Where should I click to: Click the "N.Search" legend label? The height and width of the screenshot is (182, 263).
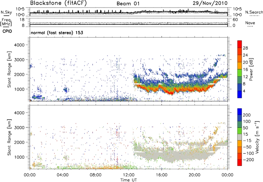254,12
